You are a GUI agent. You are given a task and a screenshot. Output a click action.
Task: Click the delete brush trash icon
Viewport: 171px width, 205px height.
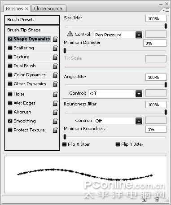pos(157,199)
